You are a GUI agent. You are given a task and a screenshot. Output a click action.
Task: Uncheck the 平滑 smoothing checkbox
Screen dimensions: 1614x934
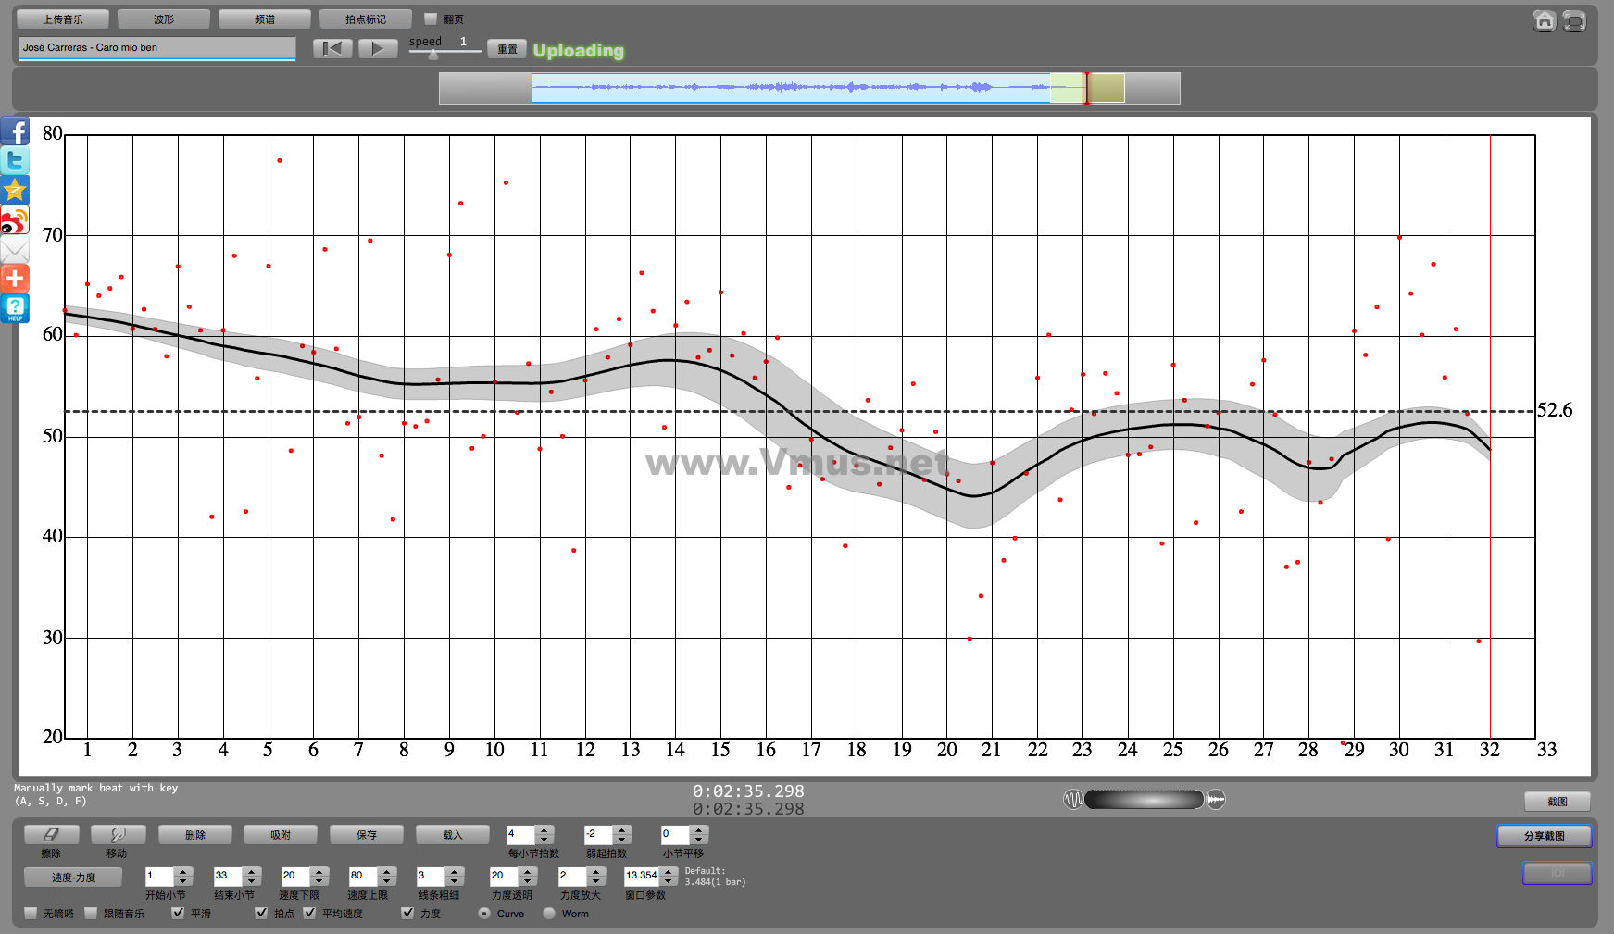point(178,913)
